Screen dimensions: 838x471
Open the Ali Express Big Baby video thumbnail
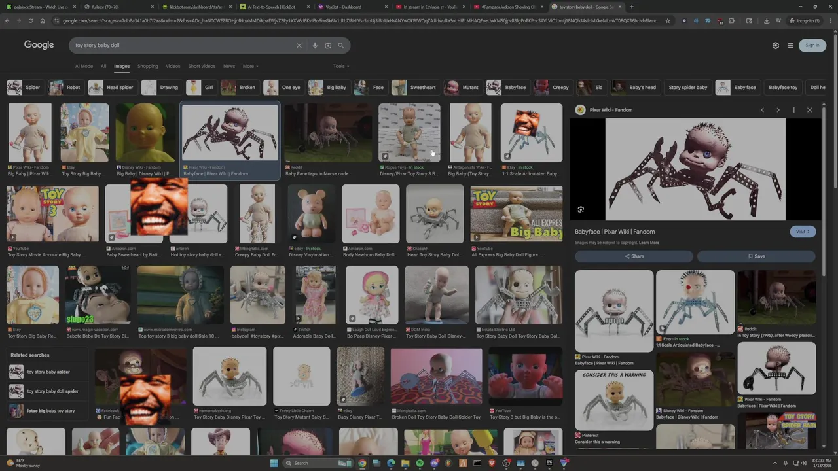[516, 215]
